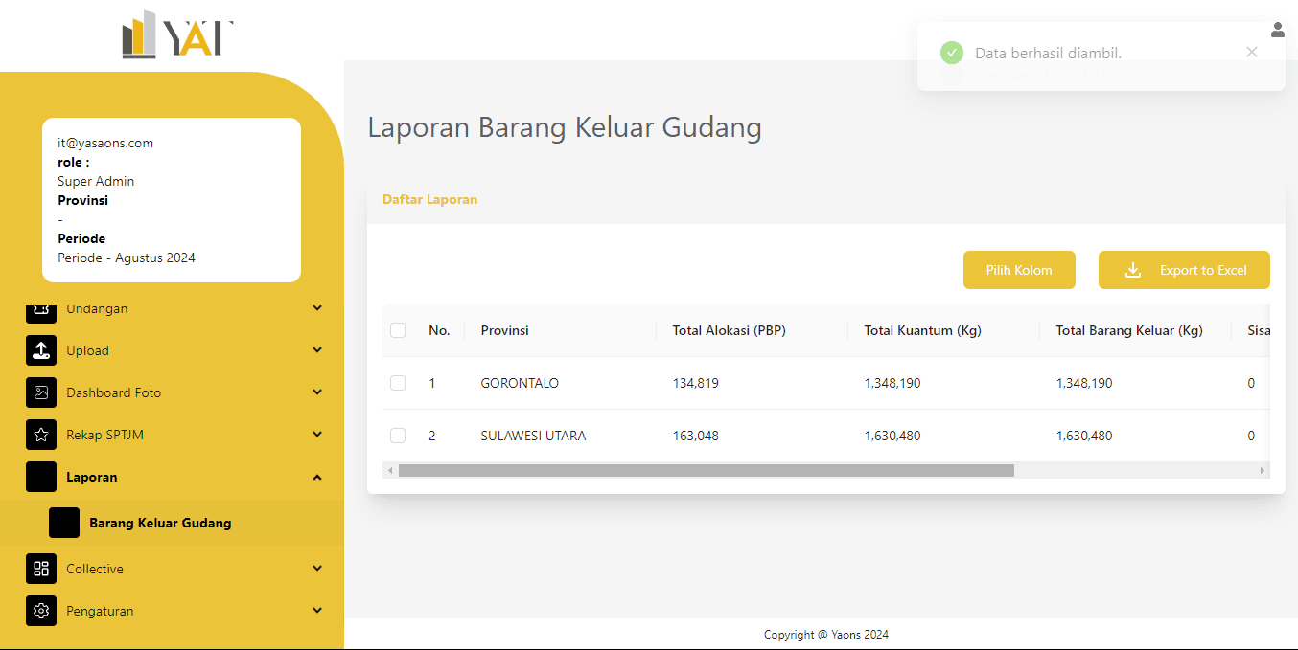Open Barang Keluar Gudang submenu item
1298x650 pixels.
coord(160,523)
